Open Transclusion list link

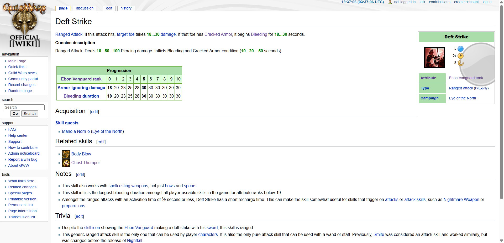(22, 217)
